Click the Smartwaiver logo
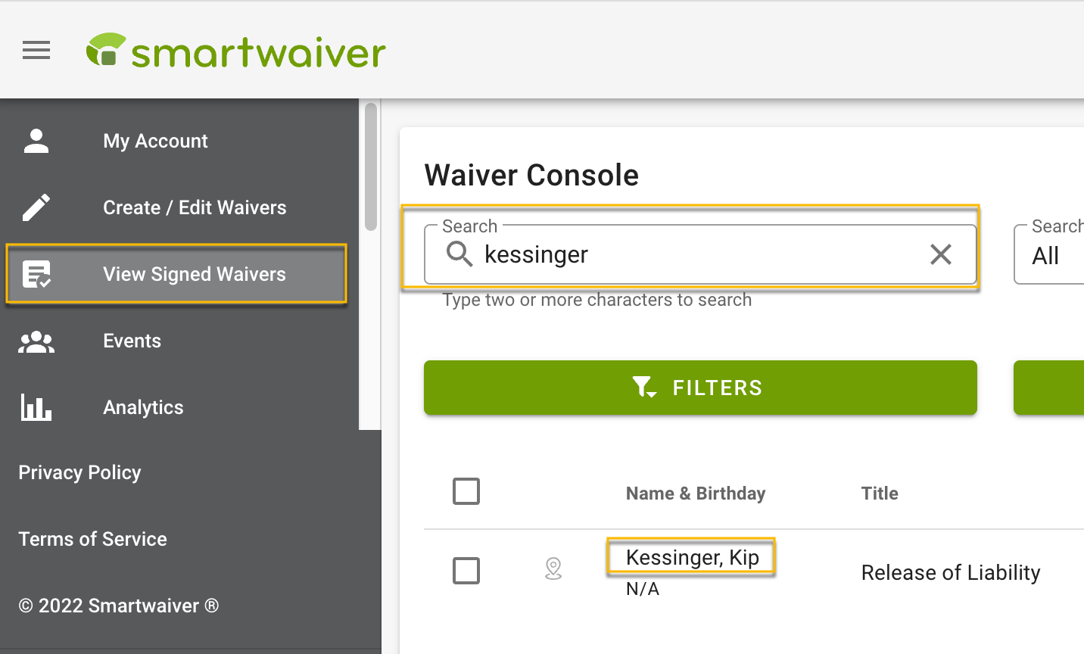This screenshot has width=1084, height=654. [235, 51]
